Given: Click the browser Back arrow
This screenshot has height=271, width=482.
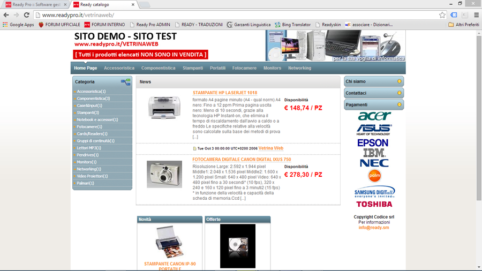Looking at the screenshot, I should [6, 15].
